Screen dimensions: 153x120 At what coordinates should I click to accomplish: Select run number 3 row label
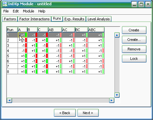coord(12,45)
